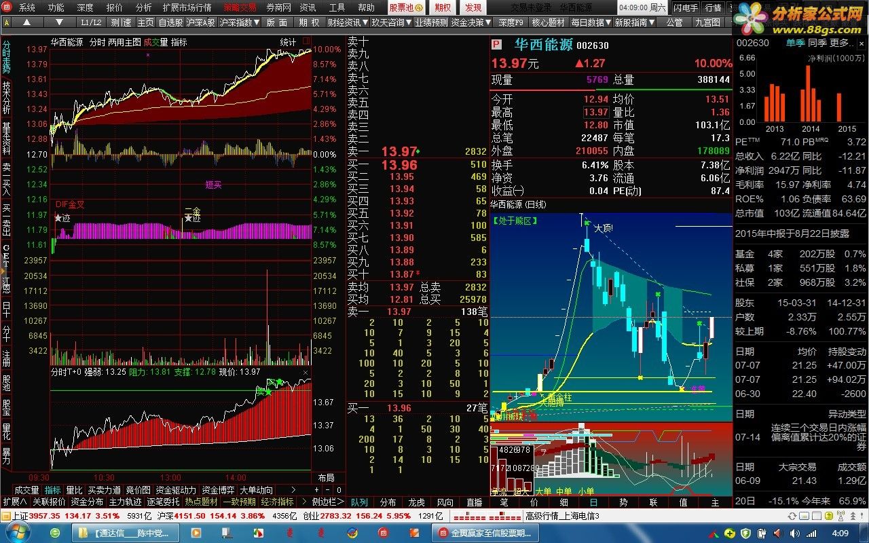
Task: Open the 分析 menu
Action: [143, 7]
